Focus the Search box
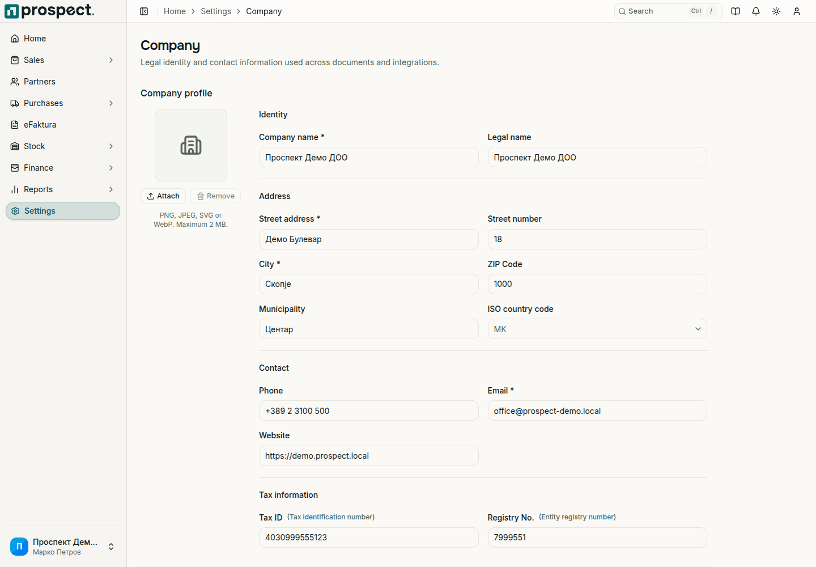 click(x=669, y=11)
